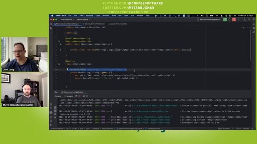
Task: Open the Help menu
Action: [147, 16]
